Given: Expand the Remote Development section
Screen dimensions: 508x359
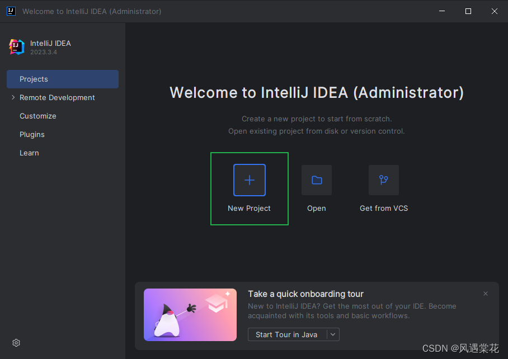Looking at the screenshot, I should click(x=13, y=97).
